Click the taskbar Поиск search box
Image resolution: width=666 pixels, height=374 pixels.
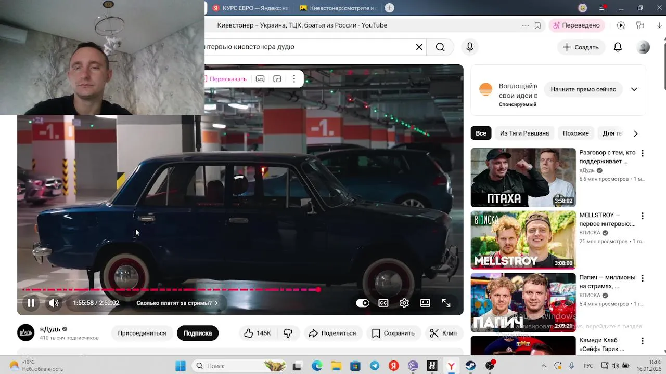[x=240, y=366]
